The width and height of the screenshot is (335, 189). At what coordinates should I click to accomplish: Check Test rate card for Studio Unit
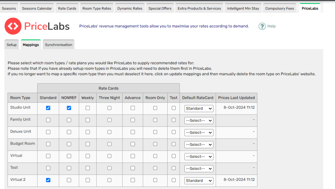coord(174,108)
